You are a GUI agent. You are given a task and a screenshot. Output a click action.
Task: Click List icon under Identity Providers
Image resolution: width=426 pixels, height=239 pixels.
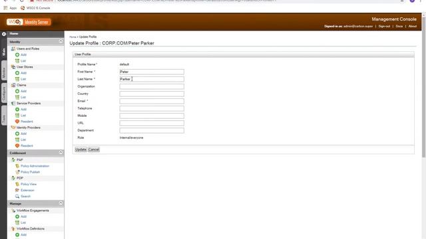click(17, 139)
